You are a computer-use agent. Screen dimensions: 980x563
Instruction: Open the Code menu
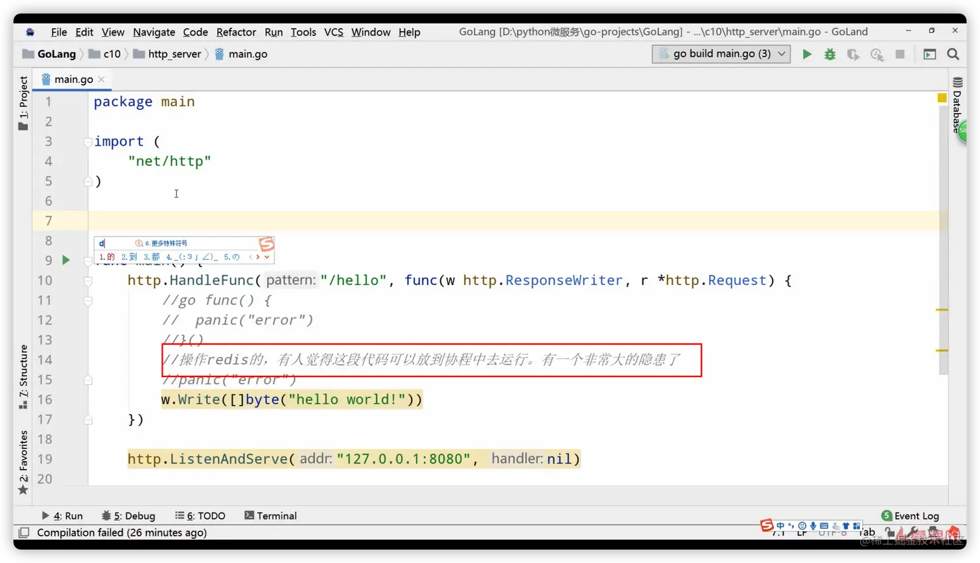tap(195, 32)
